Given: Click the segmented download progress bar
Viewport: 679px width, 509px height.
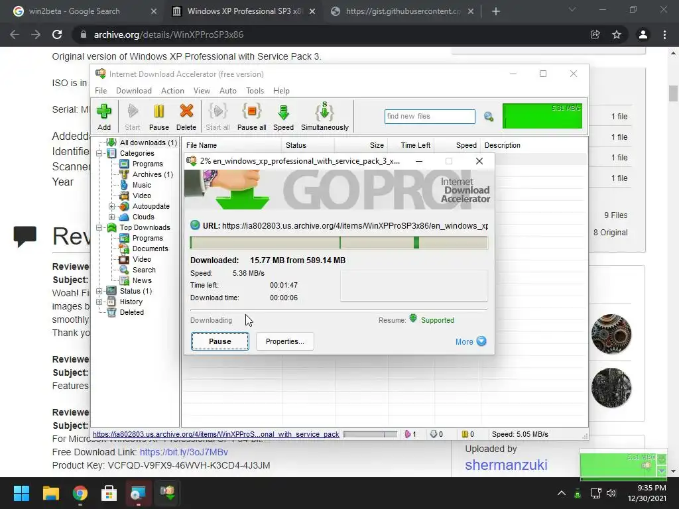Looking at the screenshot, I should (x=339, y=243).
